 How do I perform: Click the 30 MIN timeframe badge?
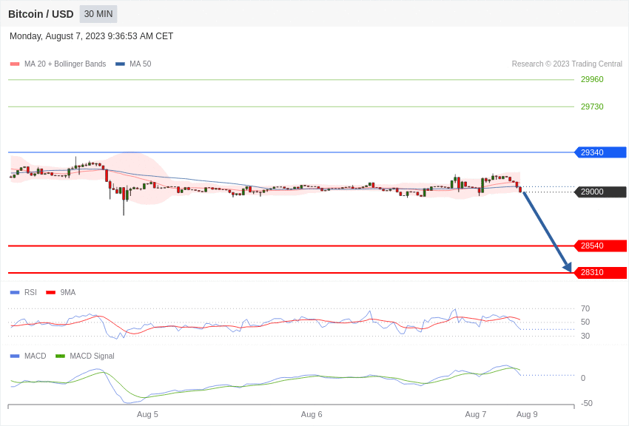(x=98, y=14)
